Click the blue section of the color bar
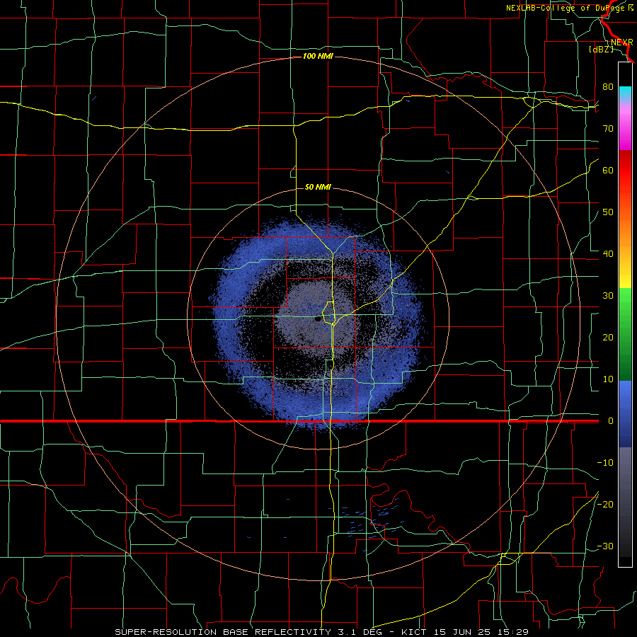 (x=625, y=413)
